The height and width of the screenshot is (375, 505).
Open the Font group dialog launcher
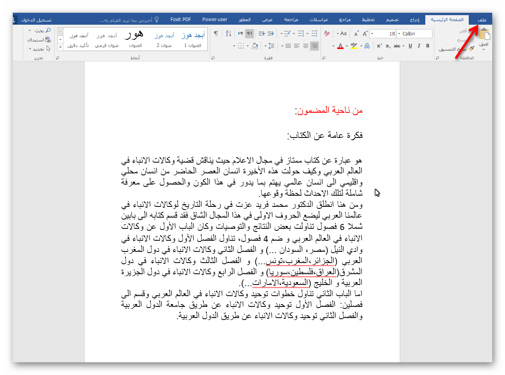(x=324, y=58)
